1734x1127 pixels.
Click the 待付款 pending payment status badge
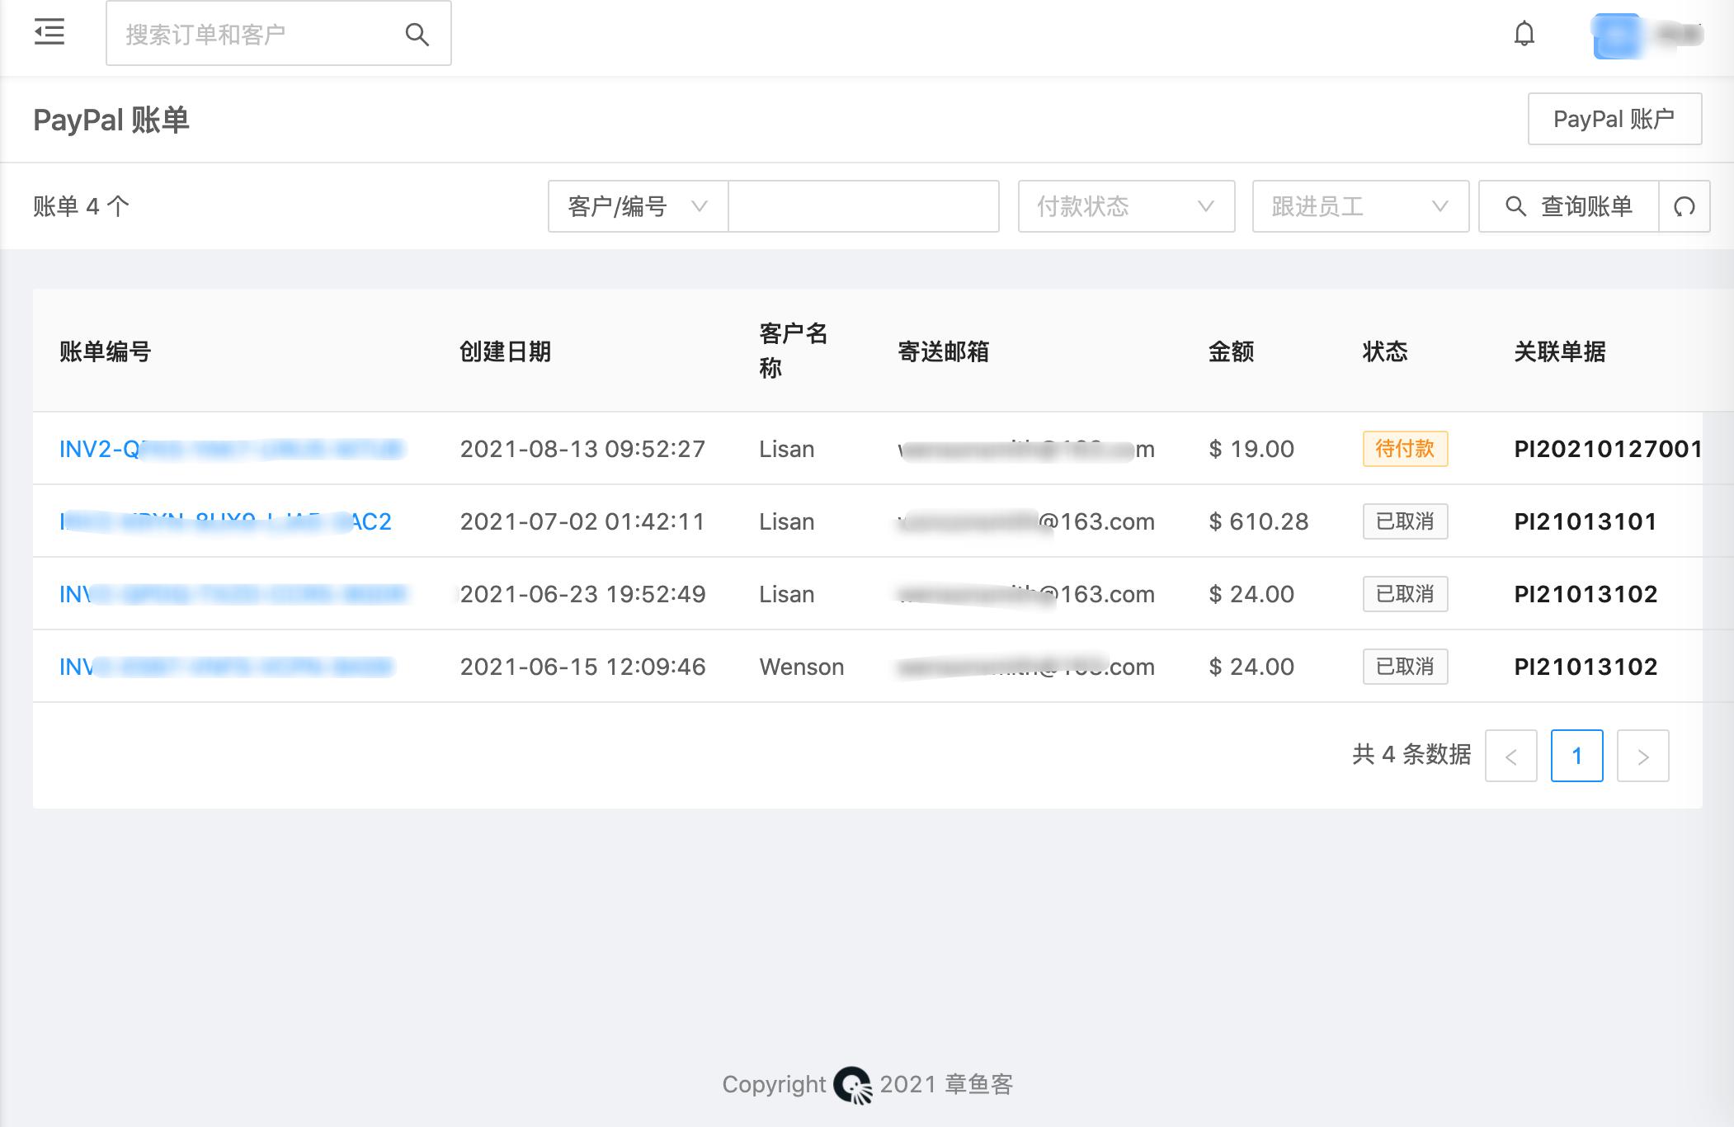tap(1404, 449)
